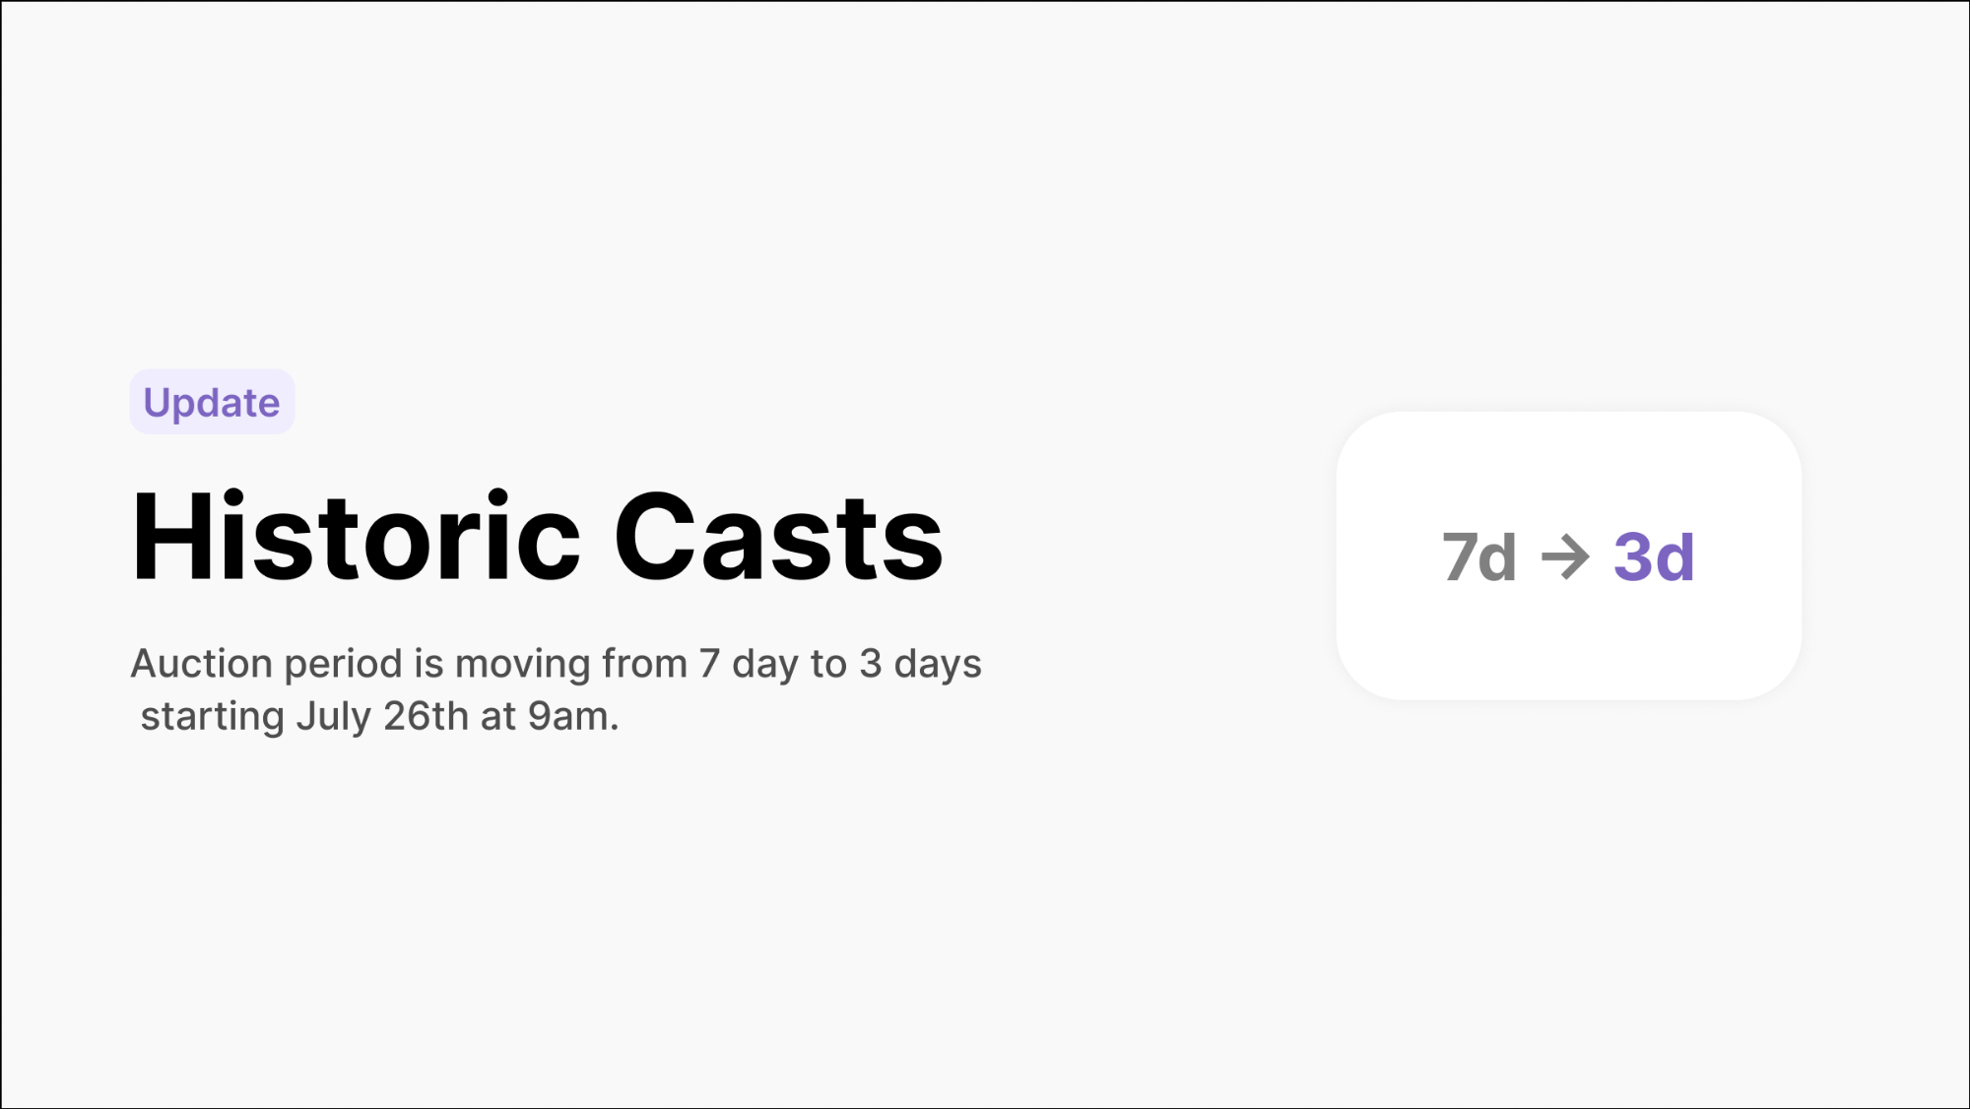This screenshot has height=1109, width=1970.
Task: Click the Historic Casts heading
Action: pos(537,538)
